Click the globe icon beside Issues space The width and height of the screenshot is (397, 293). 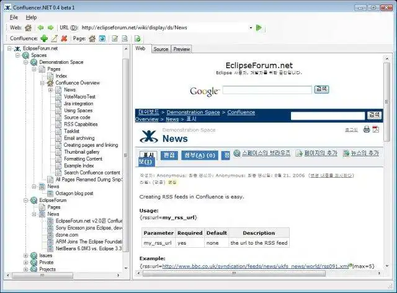(33, 256)
